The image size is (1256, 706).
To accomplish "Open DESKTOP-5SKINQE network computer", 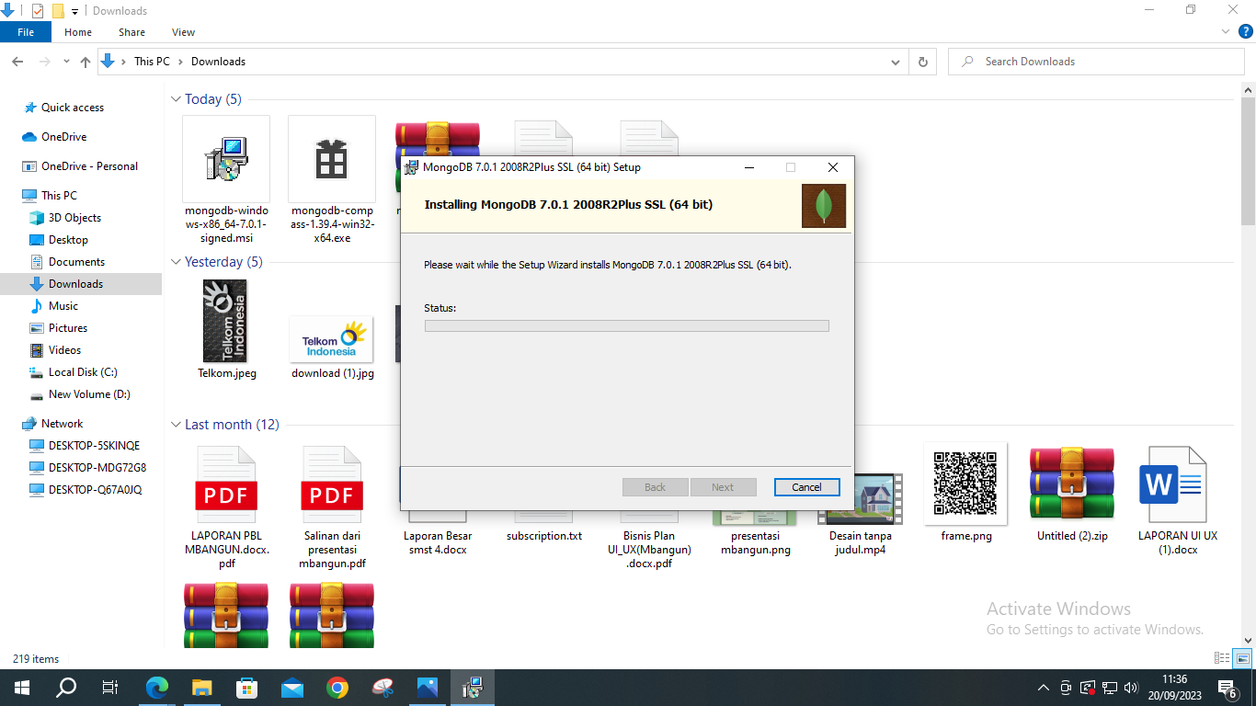I will [x=94, y=446].
